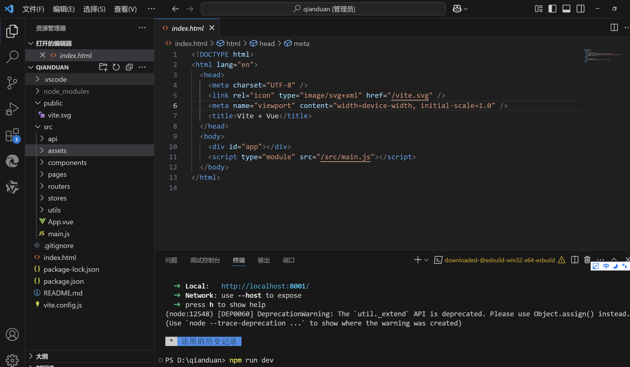Refresh the QIANDUAN explorer tree
The width and height of the screenshot is (630, 367).
click(116, 67)
